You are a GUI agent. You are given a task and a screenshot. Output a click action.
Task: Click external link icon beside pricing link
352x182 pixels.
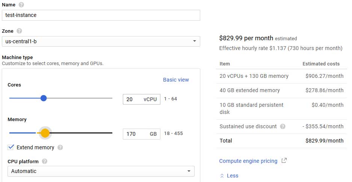284,161
